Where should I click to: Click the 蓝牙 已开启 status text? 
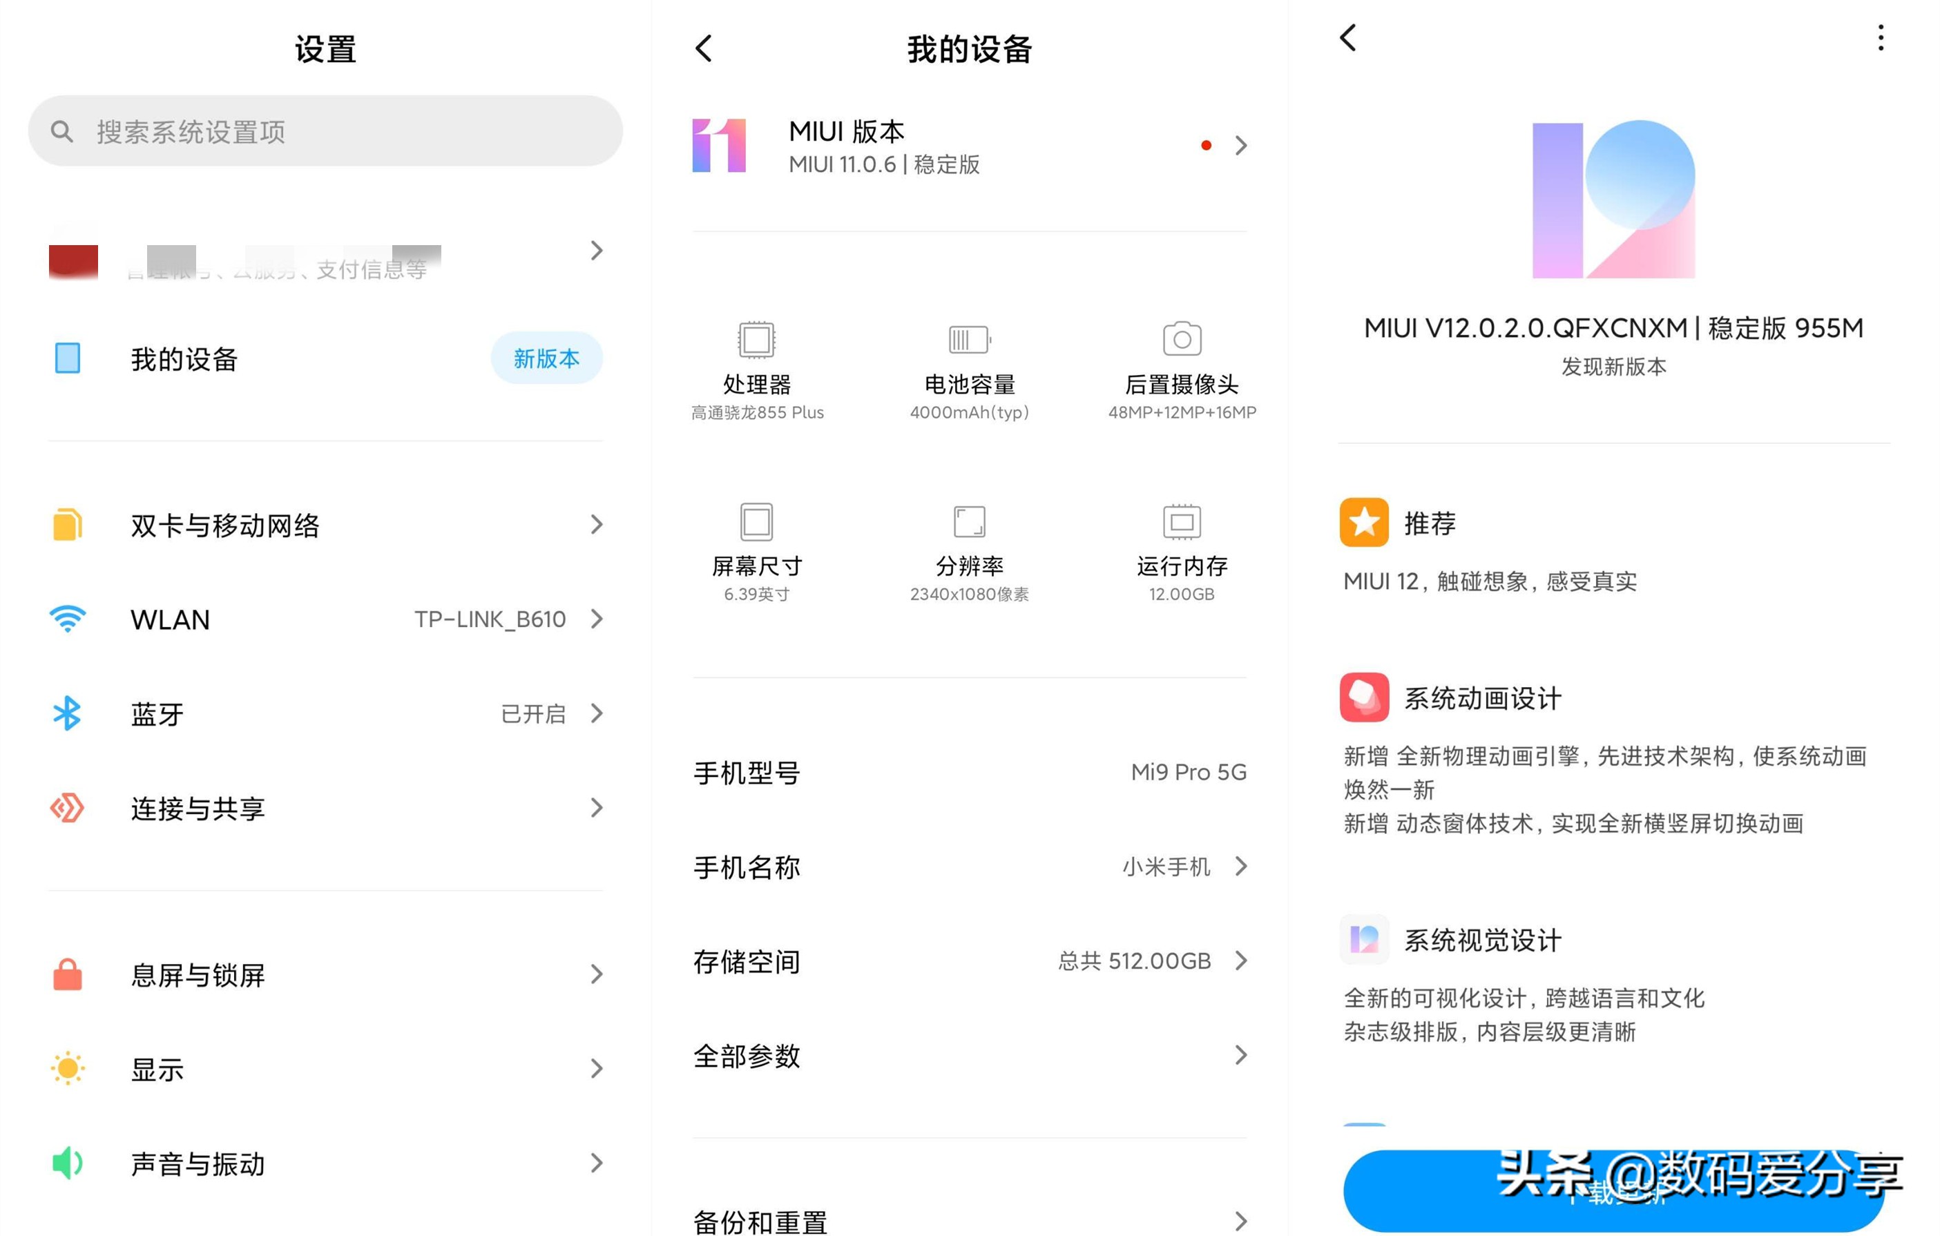tap(533, 714)
